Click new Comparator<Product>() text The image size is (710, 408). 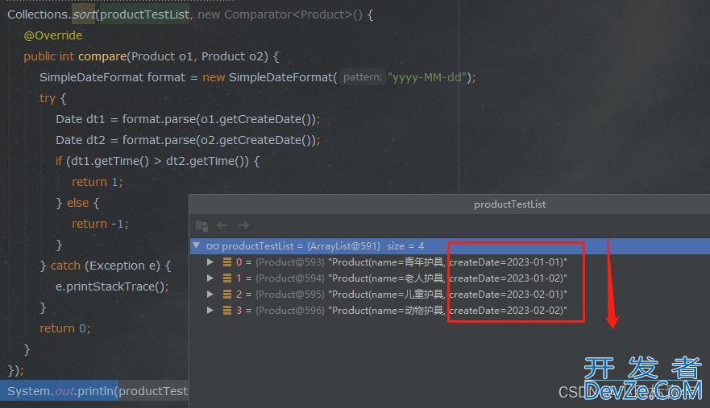click(x=280, y=14)
